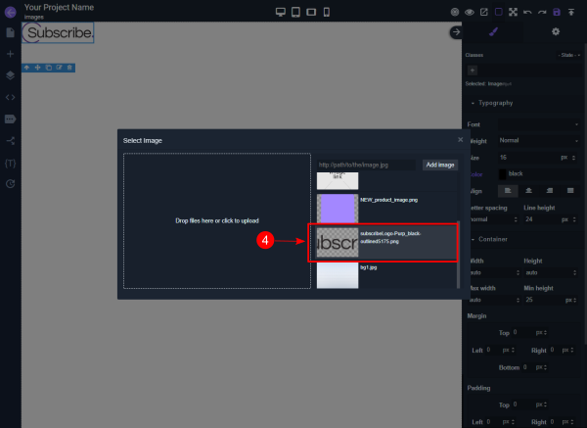Select left text alignment option

click(x=507, y=189)
